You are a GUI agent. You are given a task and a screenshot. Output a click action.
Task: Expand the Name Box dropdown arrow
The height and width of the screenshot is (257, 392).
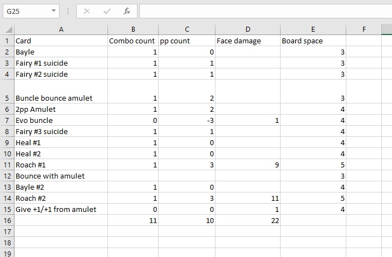53,11
